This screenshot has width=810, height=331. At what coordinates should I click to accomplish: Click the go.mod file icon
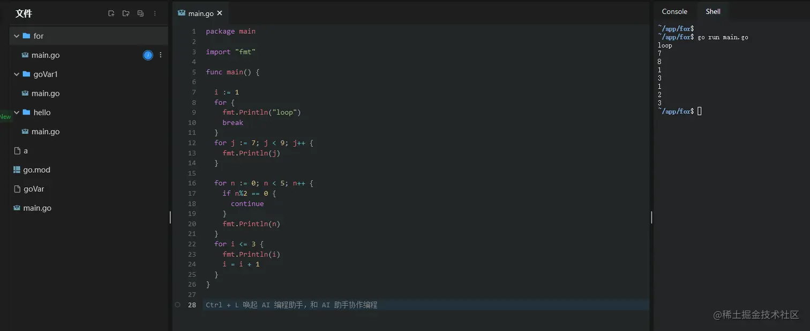point(17,170)
